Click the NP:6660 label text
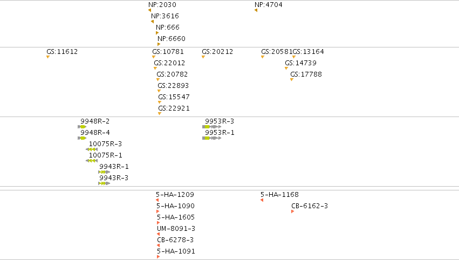The image size is (459, 260). click(x=171, y=39)
